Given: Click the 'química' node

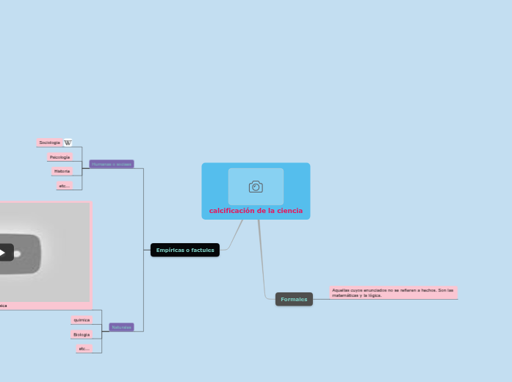Looking at the screenshot, I should [81, 320].
